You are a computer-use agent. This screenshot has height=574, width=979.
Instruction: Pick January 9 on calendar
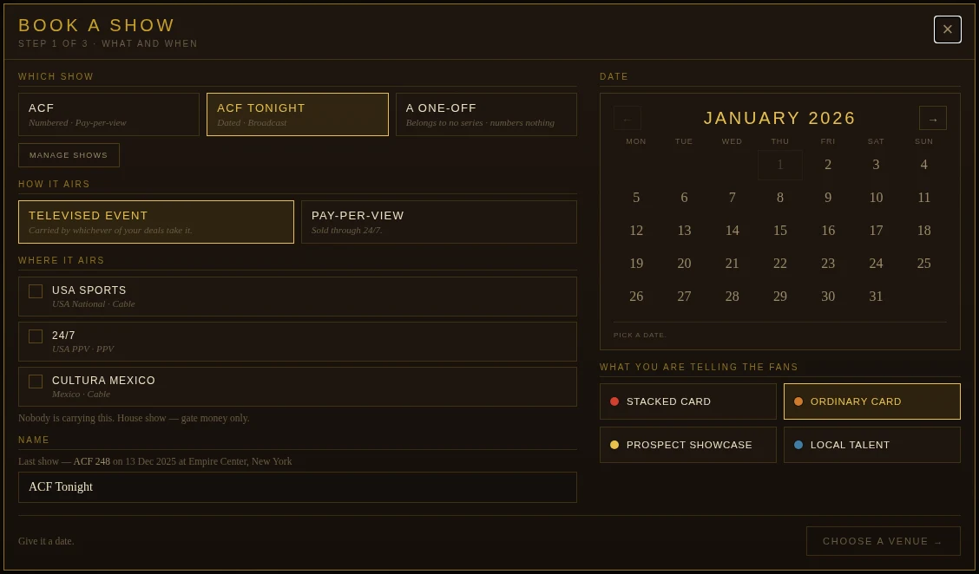click(x=828, y=198)
